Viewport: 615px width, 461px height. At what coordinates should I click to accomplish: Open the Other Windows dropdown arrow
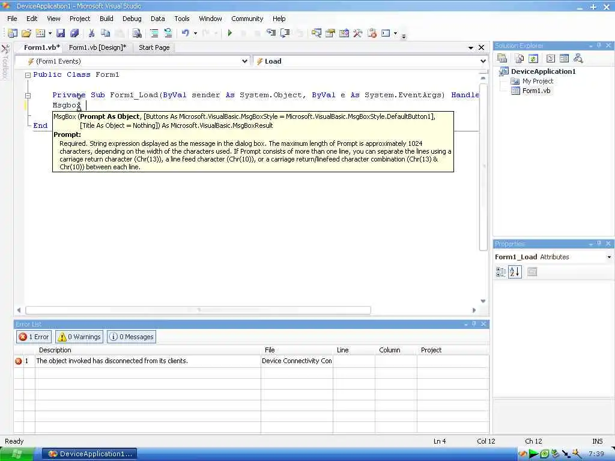coord(395,34)
